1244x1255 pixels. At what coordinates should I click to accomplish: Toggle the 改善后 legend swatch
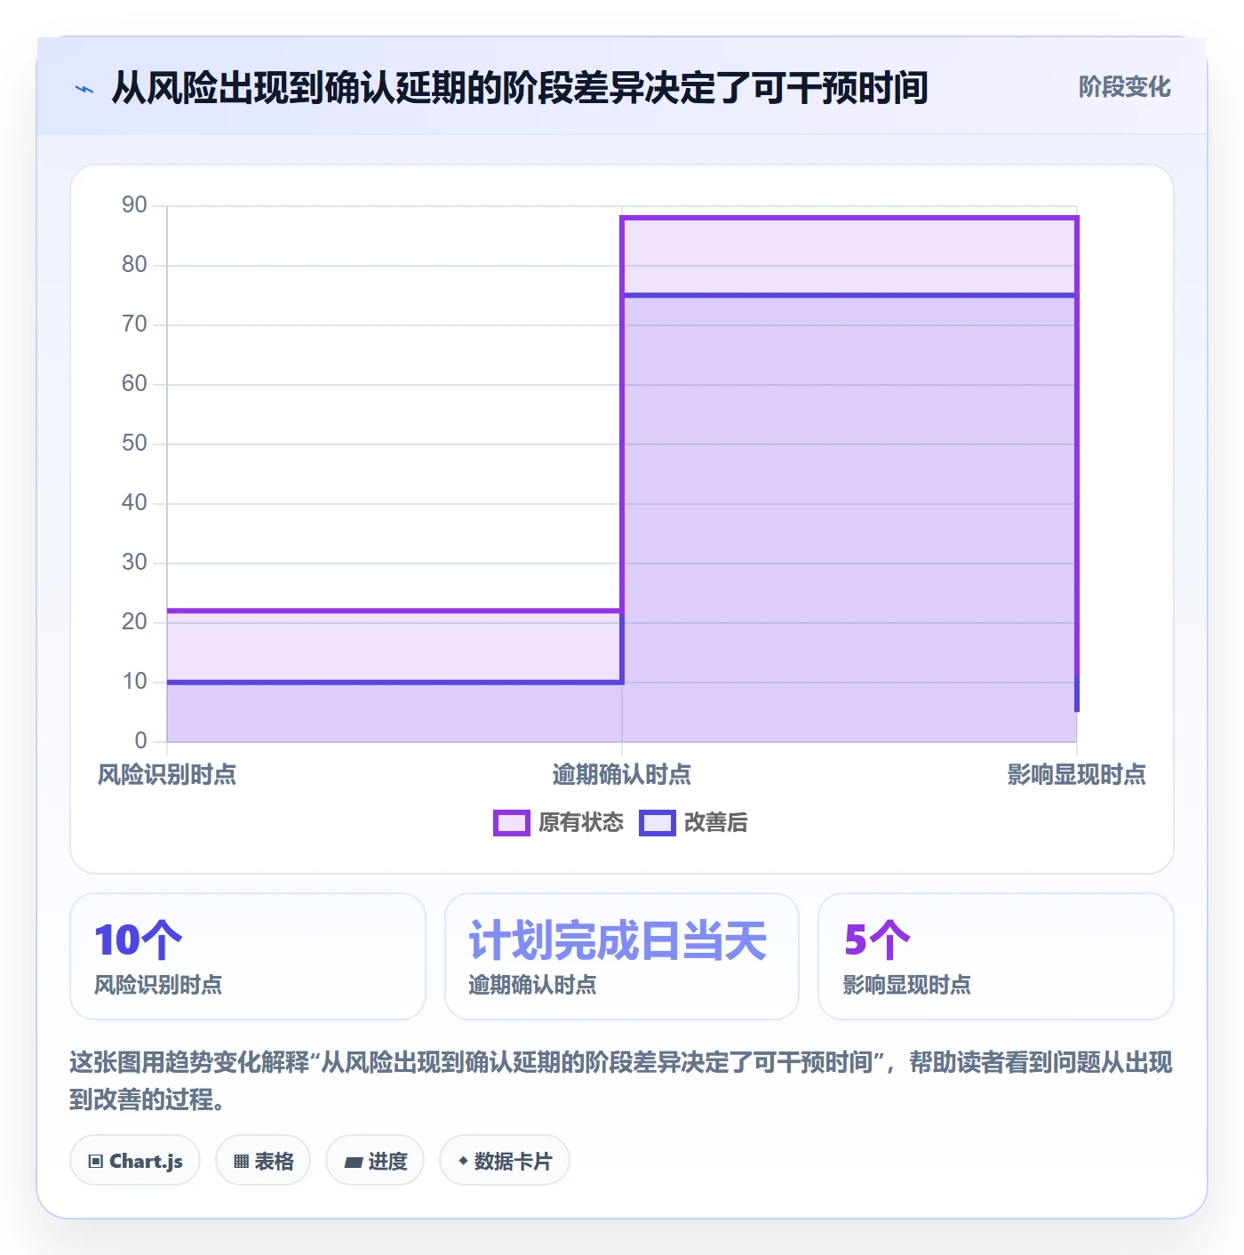pos(658,823)
